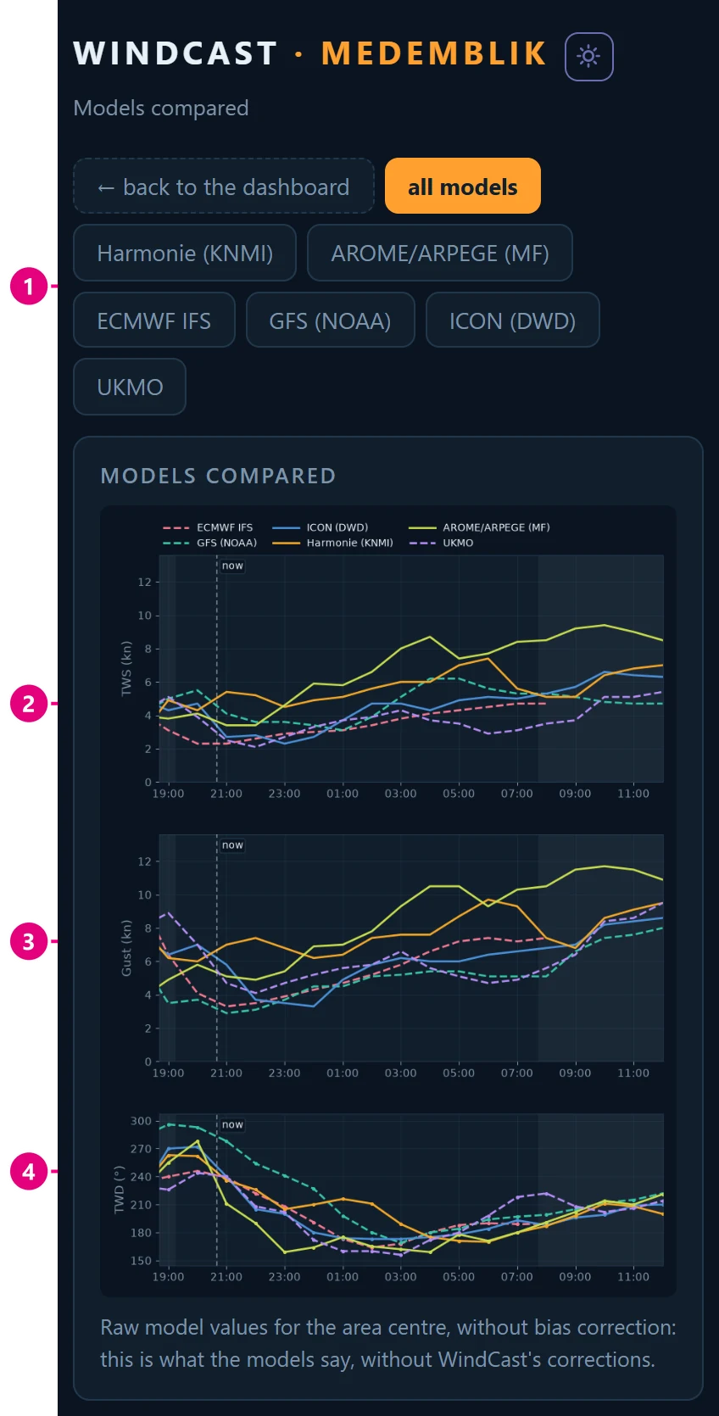Image resolution: width=719 pixels, height=1416 pixels.
Task: Click the UKMO legend entry
Action: pos(441,543)
